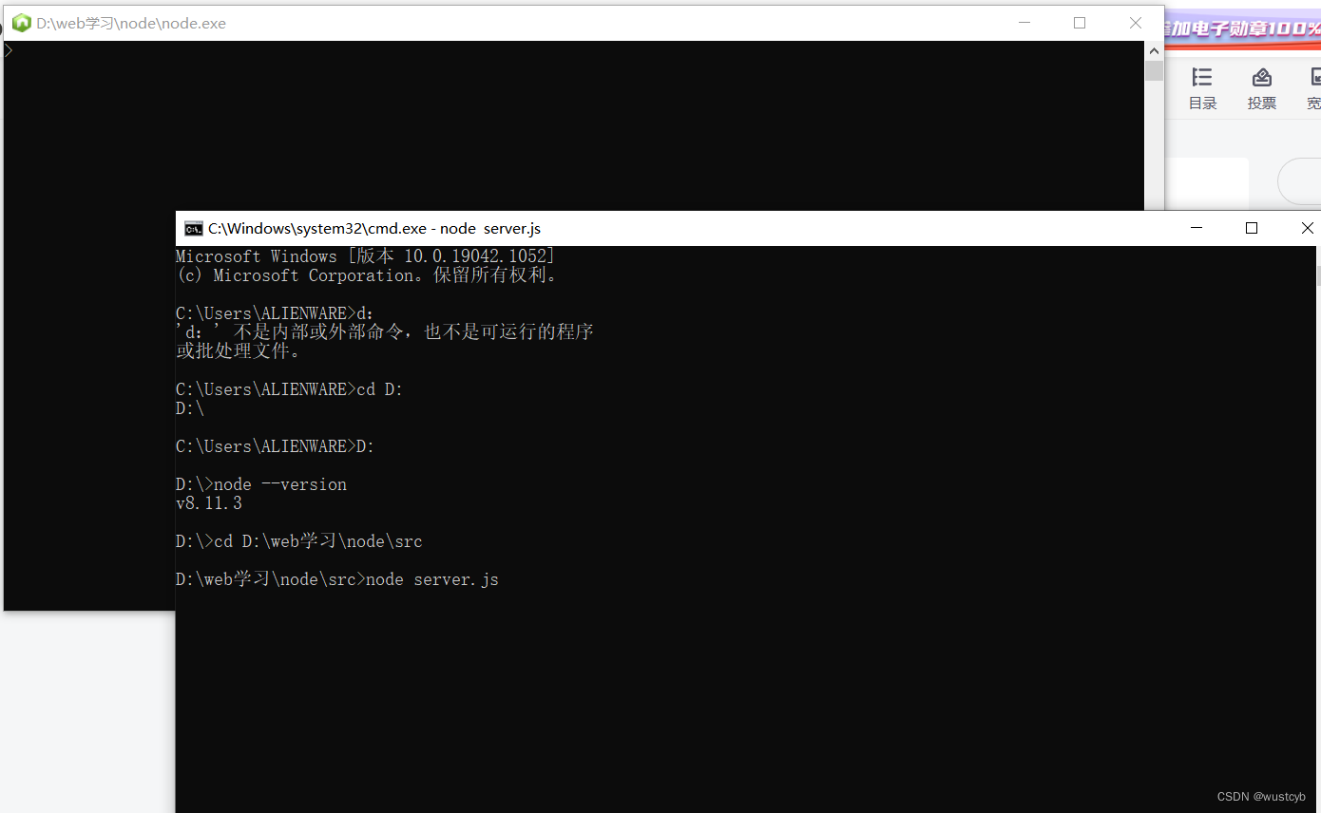Click the 'C:\Users\ALIENWARE>D:' line
This screenshot has height=813, width=1321.
coord(276,446)
